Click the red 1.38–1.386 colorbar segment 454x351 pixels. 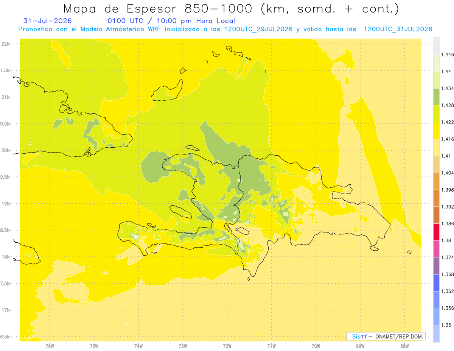[436, 232]
